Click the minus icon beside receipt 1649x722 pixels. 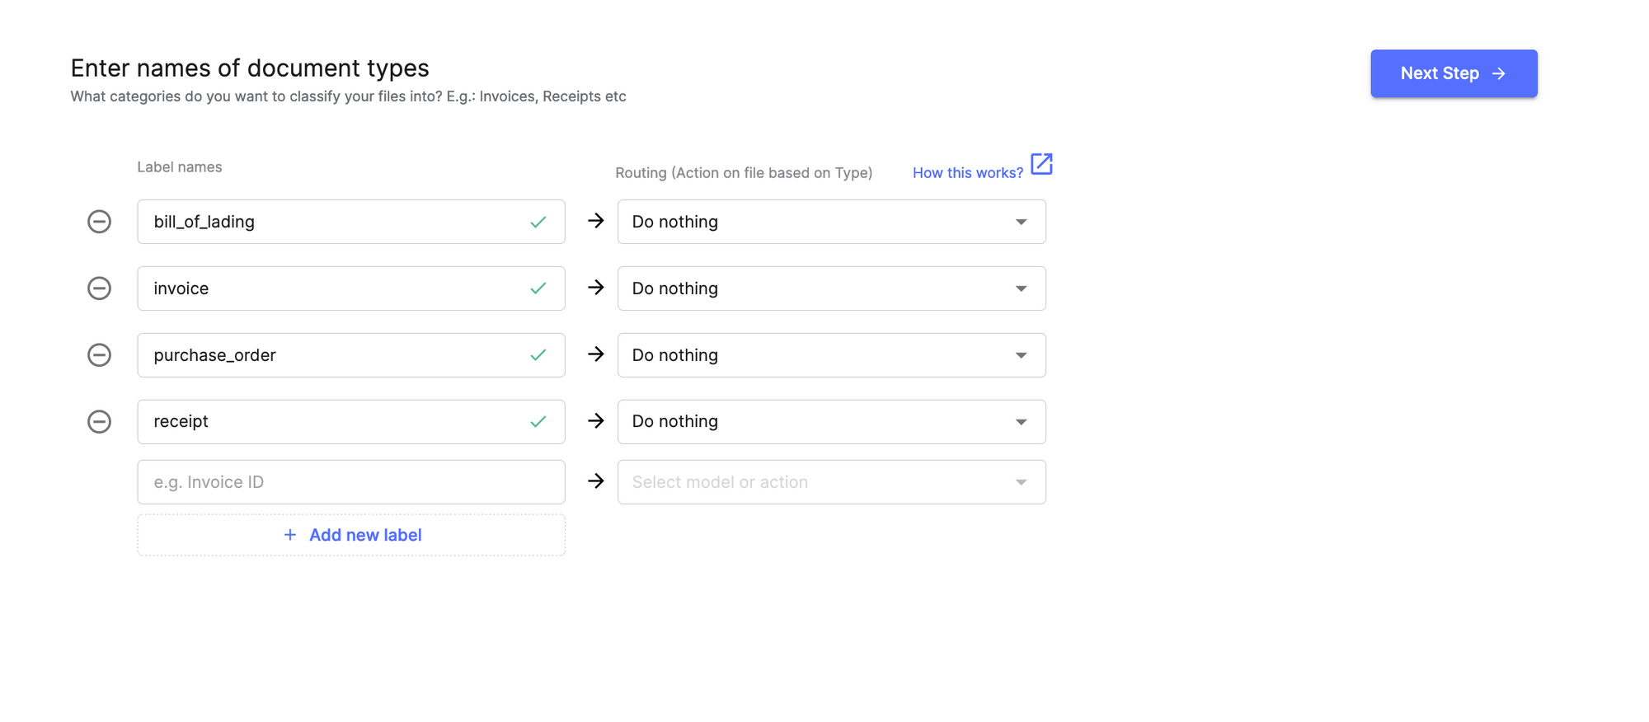click(99, 422)
